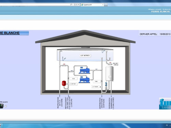Click the company logo at bottom right
The height and width of the screenshot is (128, 171).
(x=165, y=104)
